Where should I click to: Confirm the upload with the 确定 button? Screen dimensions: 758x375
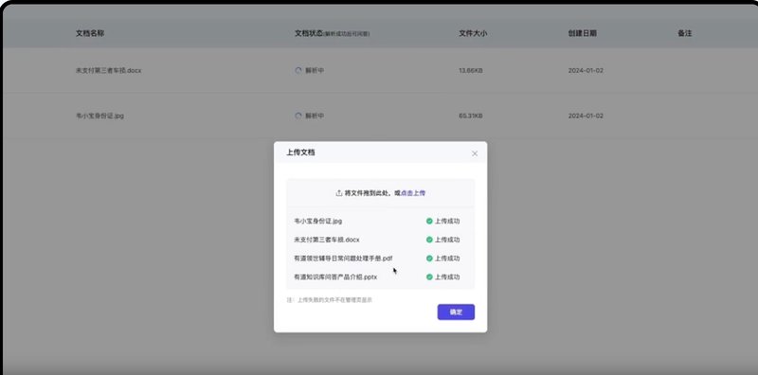tap(456, 312)
